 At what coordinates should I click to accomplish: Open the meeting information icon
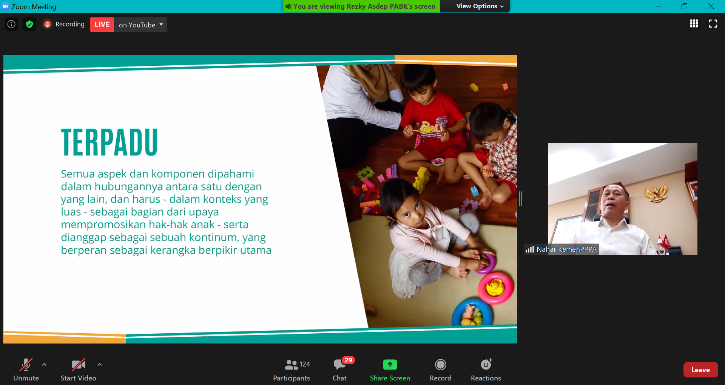pos(11,25)
